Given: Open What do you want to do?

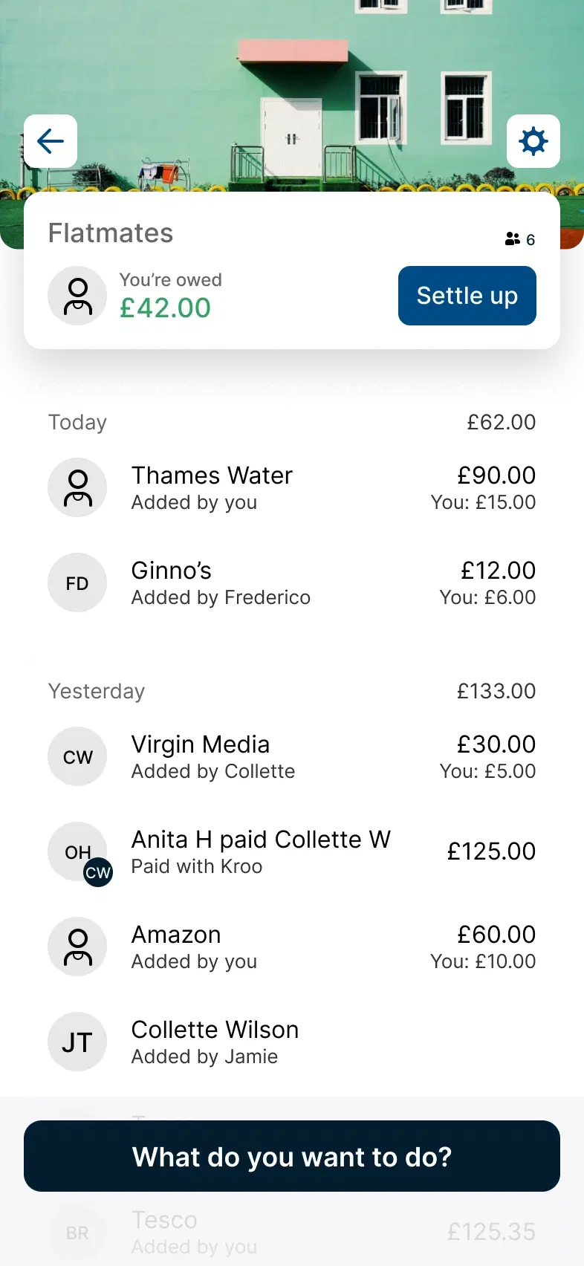Looking at the screenshot, I should 292,1156.
